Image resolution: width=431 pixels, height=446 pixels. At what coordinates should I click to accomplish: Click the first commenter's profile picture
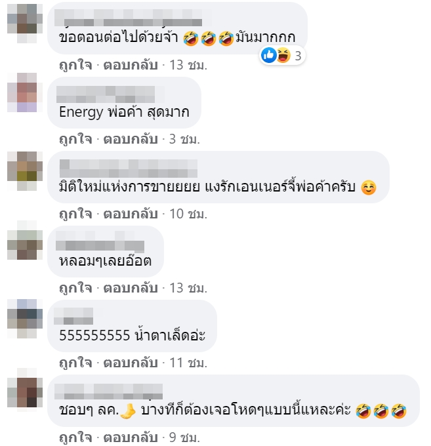[25, 24]
